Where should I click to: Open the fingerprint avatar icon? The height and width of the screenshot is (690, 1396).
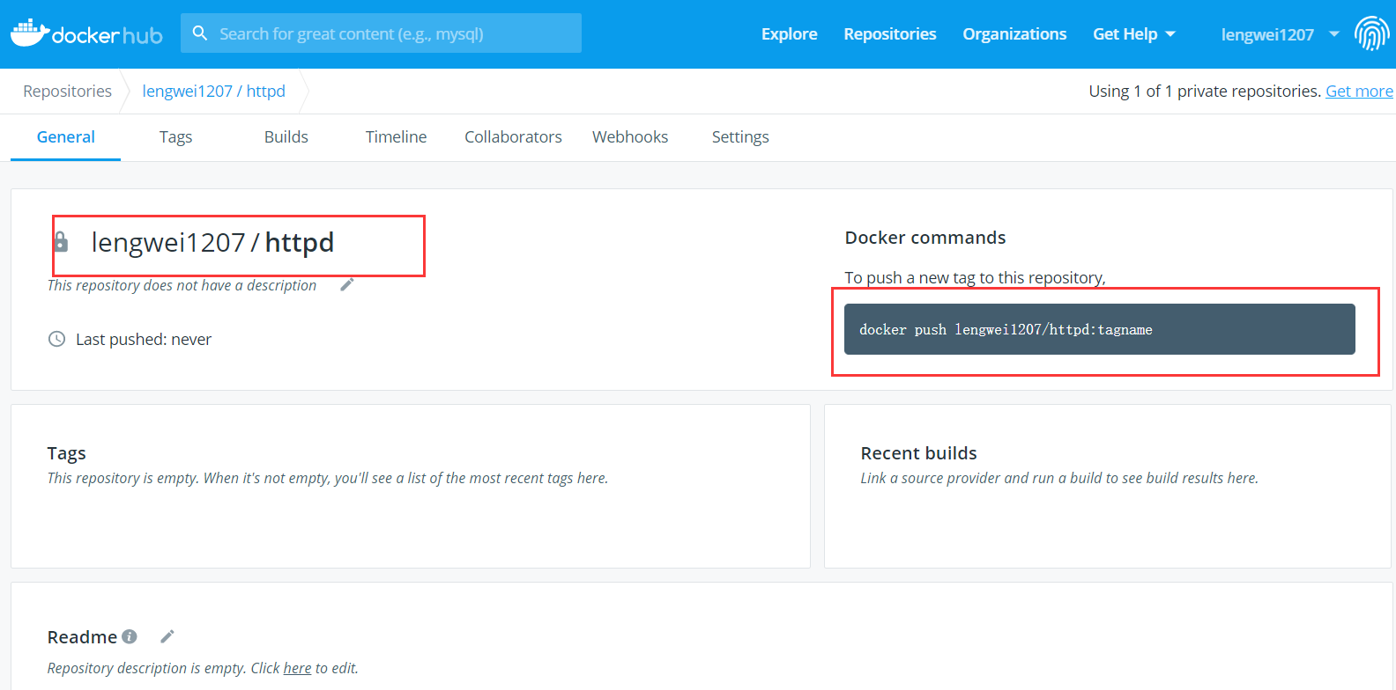pyautogui.click(x=1371, y=33)
